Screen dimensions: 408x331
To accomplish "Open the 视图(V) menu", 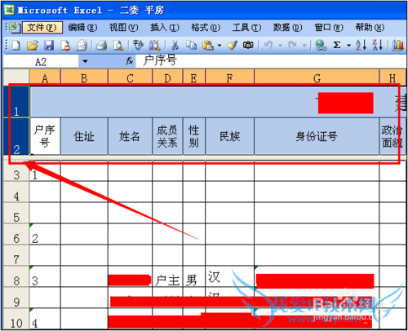I will tap(124, 28).
